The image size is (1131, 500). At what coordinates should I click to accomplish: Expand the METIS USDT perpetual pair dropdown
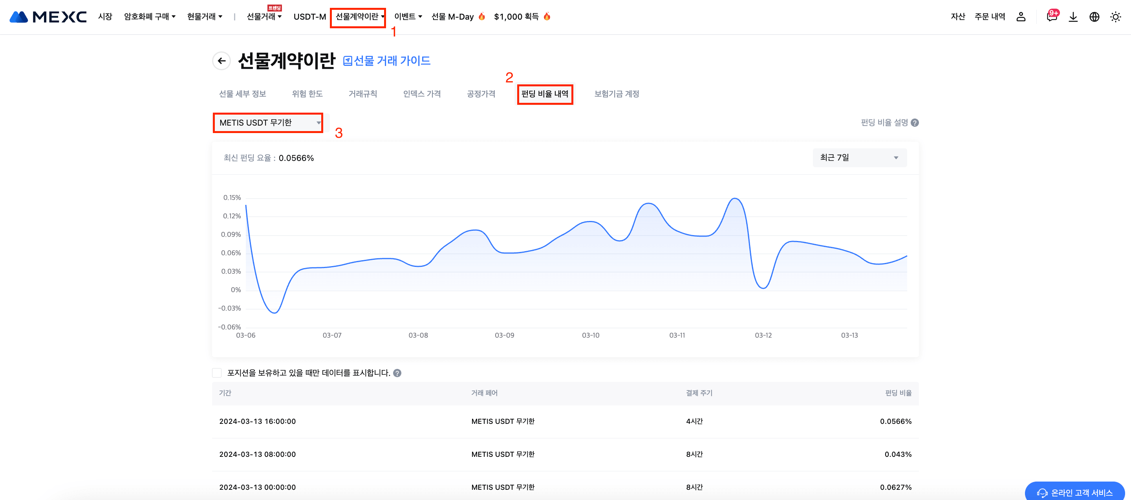click(x=269, y=123)
